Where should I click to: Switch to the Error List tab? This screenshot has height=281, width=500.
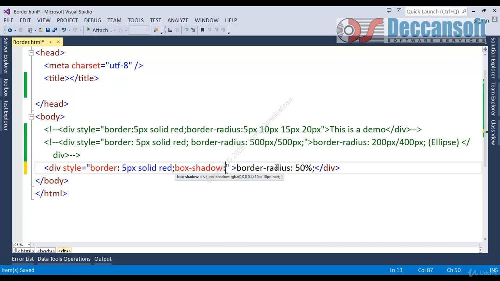coord(23,259)
